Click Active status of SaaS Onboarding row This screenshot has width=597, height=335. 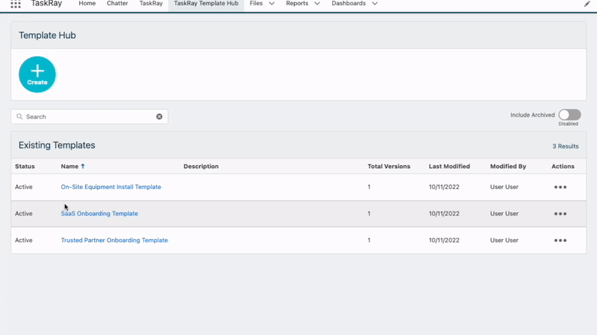point(24,214)
